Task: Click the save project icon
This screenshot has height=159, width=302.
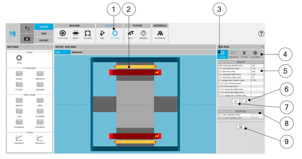Action: 13,33
